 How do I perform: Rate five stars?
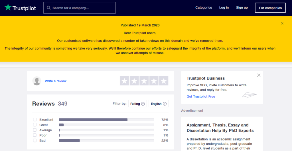click(x=164, y=81)
